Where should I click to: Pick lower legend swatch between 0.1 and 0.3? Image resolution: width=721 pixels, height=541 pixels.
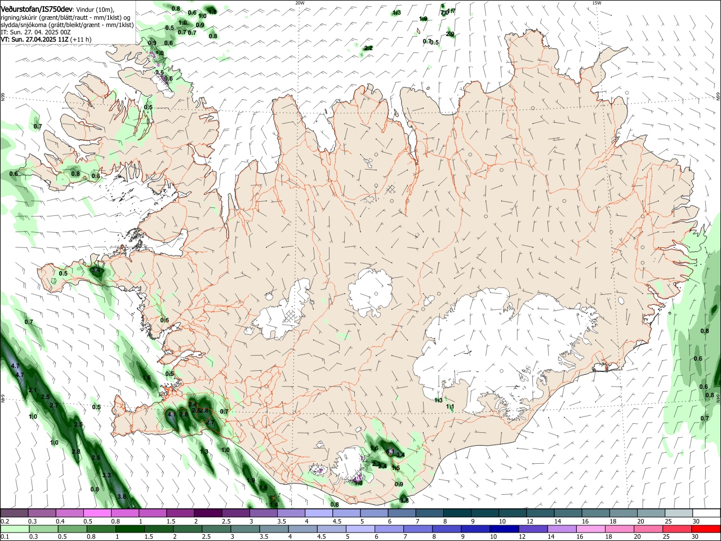coord(14,529)
